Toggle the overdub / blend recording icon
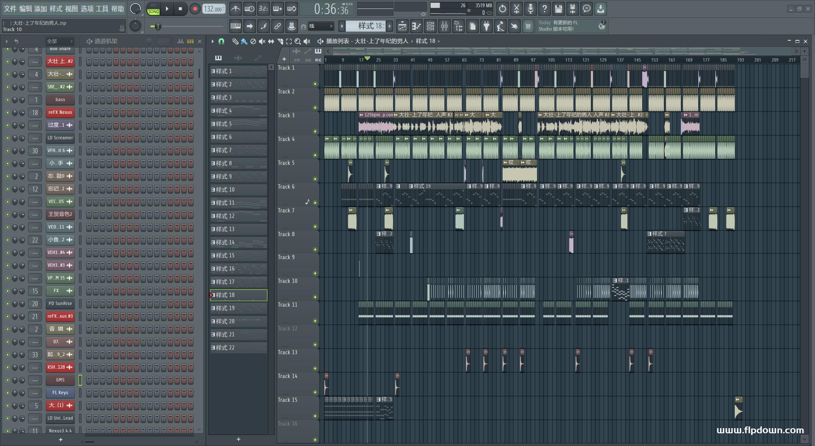Viewport: 815px width, 446px height. 278,8
